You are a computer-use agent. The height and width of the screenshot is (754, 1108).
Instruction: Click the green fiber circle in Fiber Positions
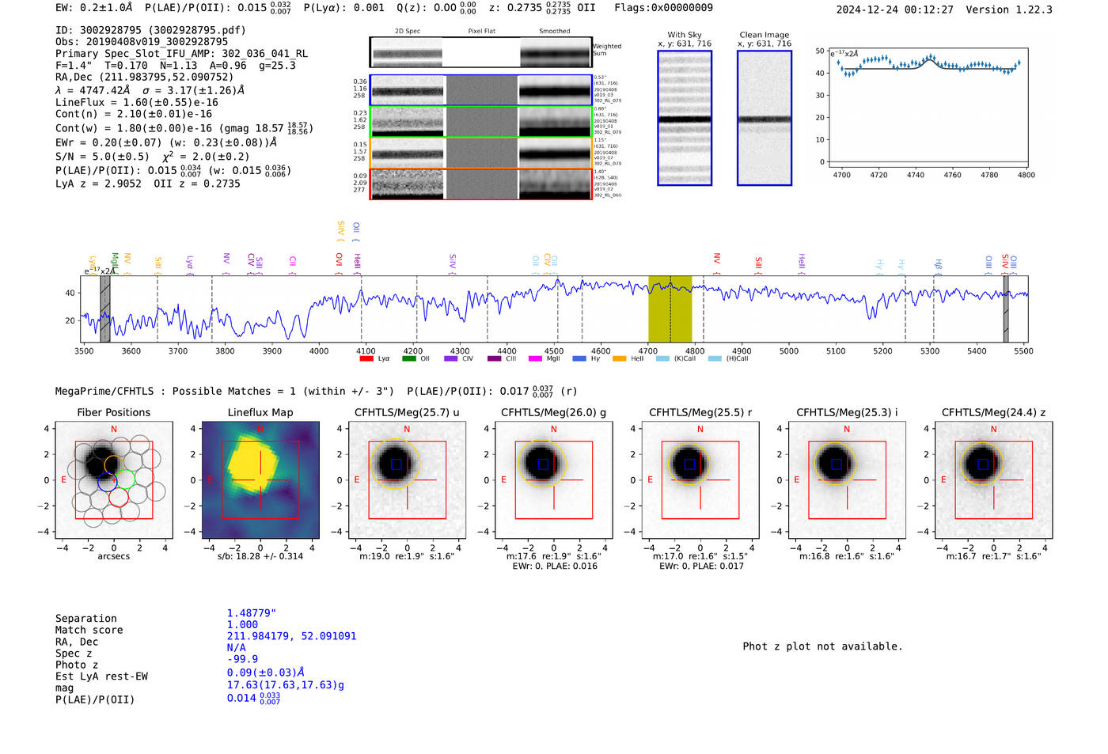coord(126,479)
